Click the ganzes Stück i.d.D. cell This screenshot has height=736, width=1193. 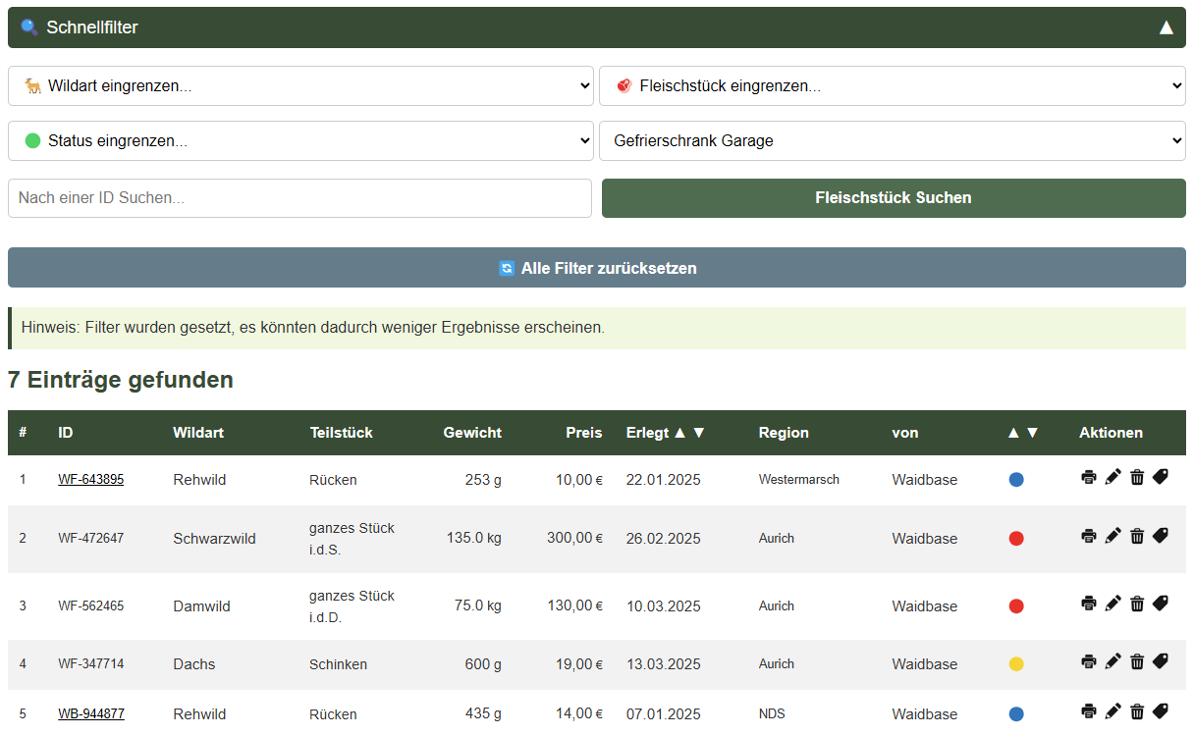click(x=352, y=606)
